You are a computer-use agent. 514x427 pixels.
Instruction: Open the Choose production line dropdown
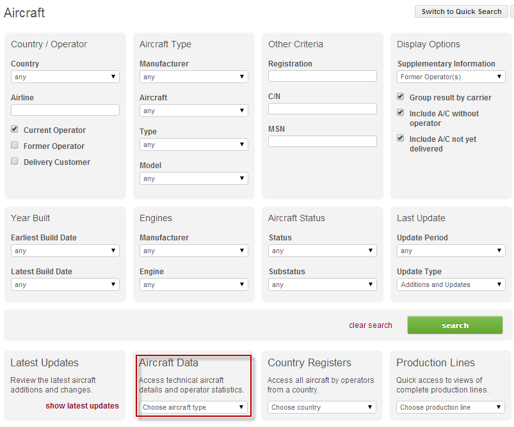coord(451,407)
